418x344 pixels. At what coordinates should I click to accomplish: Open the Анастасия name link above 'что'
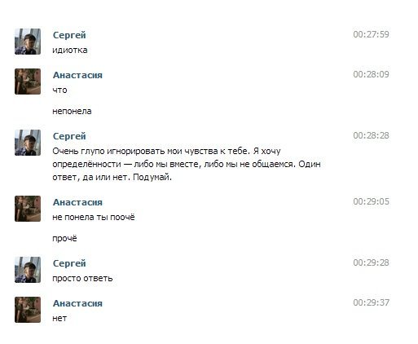77,75
